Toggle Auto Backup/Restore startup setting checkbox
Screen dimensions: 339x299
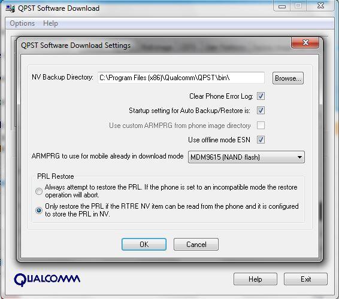point(261,111)
